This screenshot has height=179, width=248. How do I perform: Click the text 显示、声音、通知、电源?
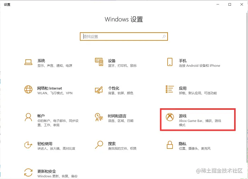point(55,66)
